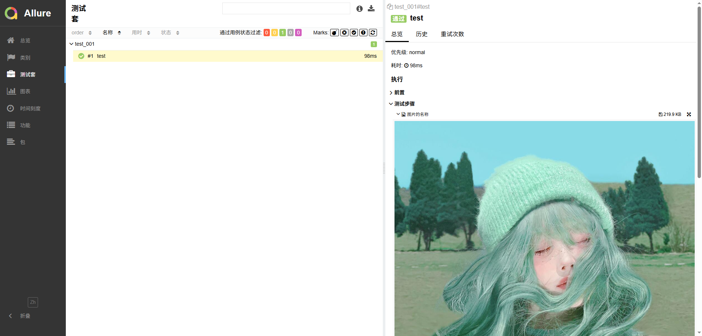Viewport: 702px width, 336px height.
Task: Toggle the yellow broken status filter
Action: tap(275, 33)
